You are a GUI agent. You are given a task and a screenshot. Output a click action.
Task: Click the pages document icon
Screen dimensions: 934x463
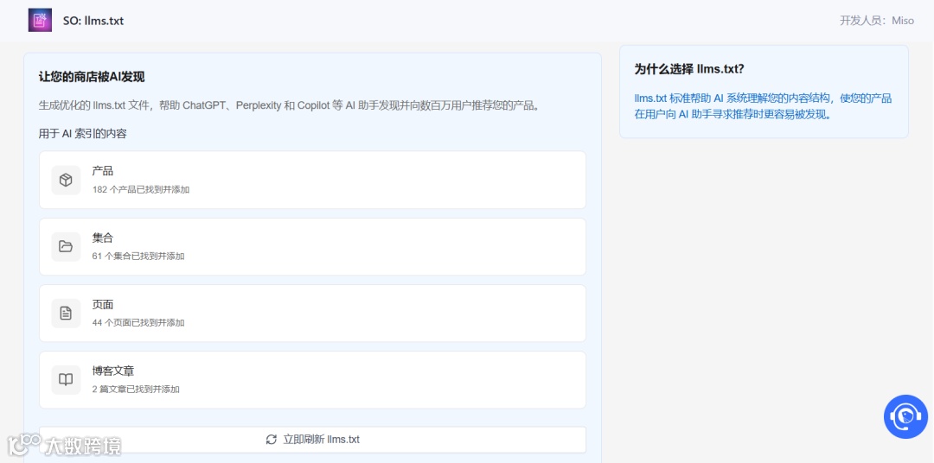point(66,313)
